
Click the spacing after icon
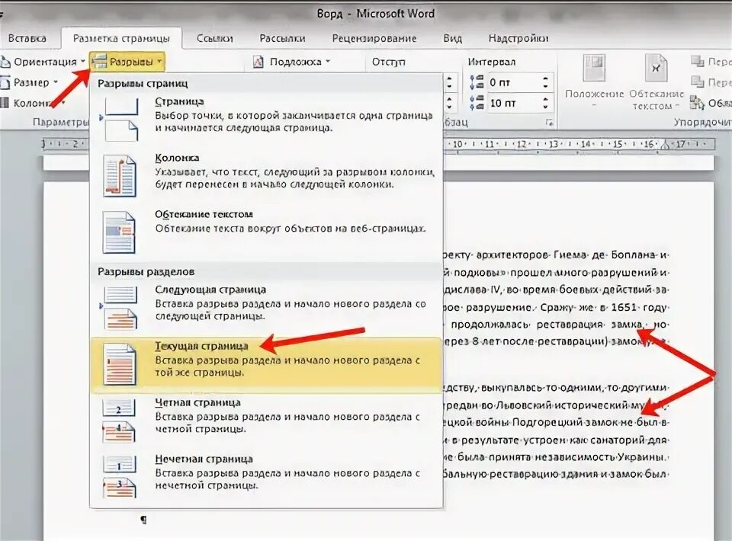point(477,103)
